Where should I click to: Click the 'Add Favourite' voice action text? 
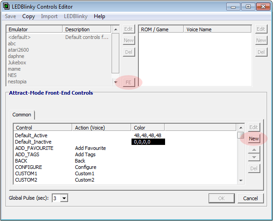pos(90,148)
